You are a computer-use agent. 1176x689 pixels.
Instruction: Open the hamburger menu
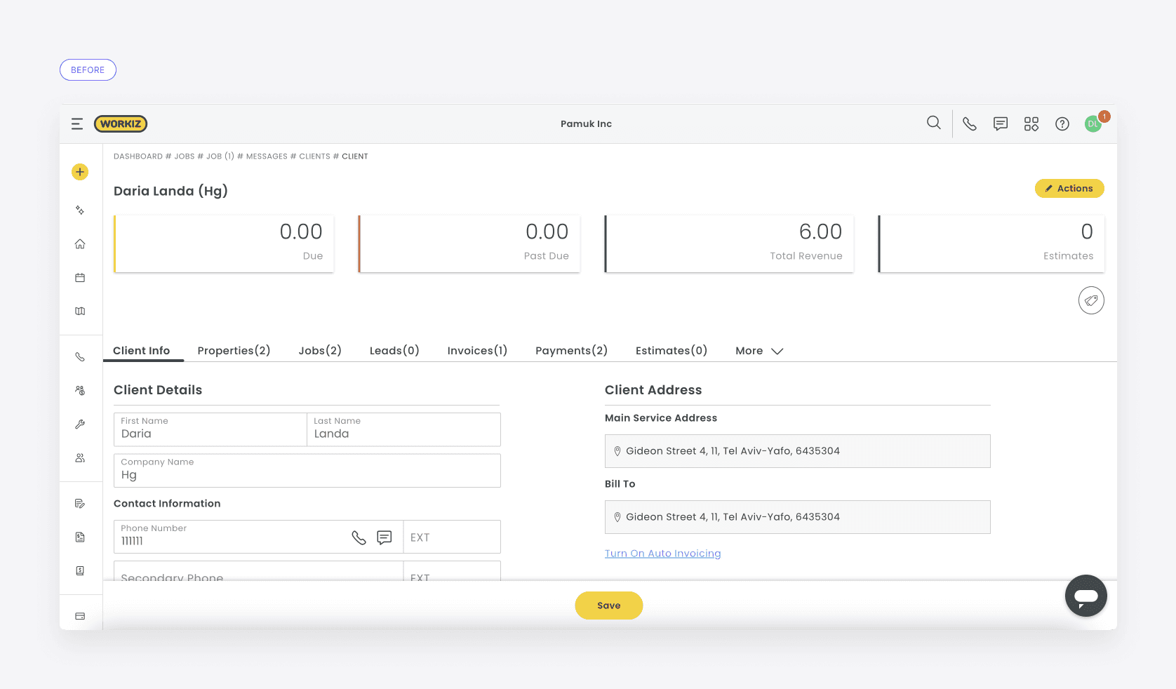pos(77,124)
